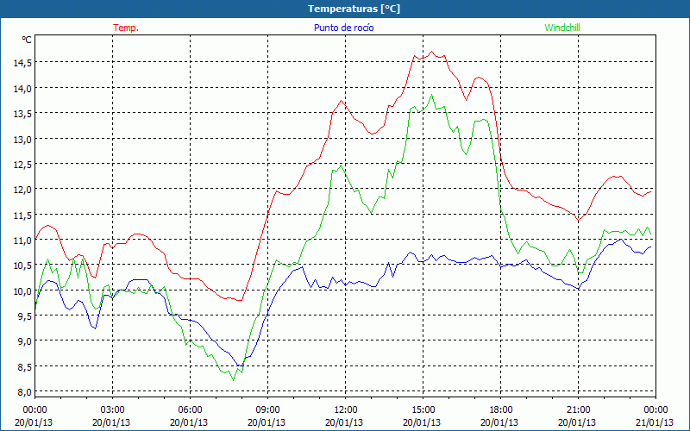Click the 'Temperaturas [°C]' chart title

354,9
